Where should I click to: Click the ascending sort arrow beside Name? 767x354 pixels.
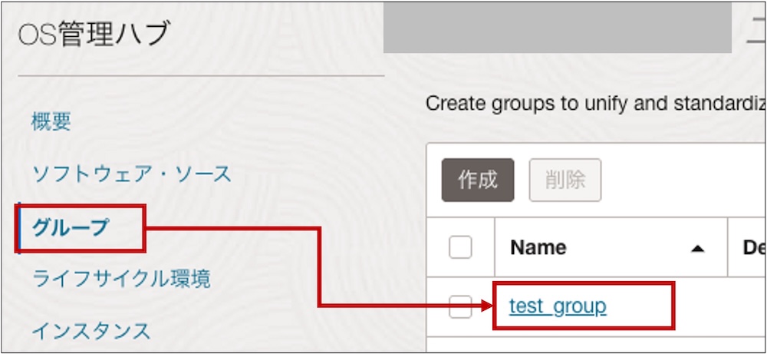point(697,248)
